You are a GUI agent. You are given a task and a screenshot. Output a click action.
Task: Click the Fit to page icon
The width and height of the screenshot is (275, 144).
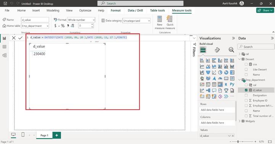tap(270, 141)
